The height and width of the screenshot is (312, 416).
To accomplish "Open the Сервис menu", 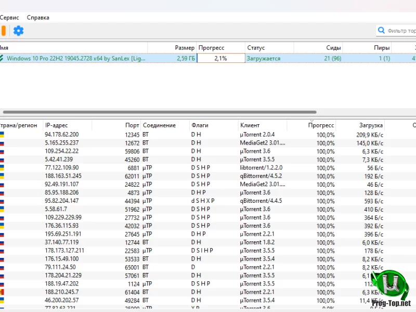I will [9, 17].
